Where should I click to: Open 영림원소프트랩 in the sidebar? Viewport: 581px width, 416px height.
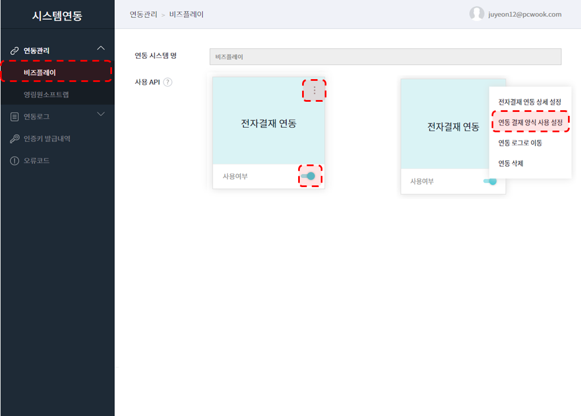(46, 94)
